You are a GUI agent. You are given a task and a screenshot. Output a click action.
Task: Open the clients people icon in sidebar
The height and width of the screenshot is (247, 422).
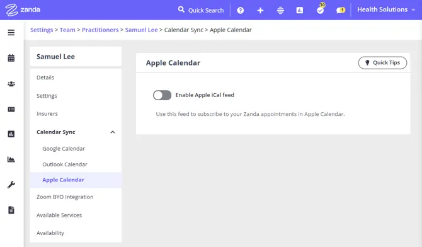pyautogui.click(x=11, y=84)
